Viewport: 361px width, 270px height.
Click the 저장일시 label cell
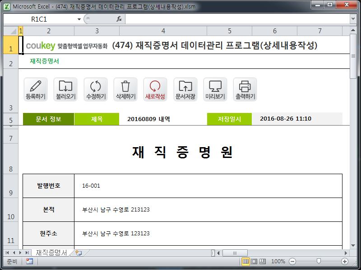[x=229, y=119]
